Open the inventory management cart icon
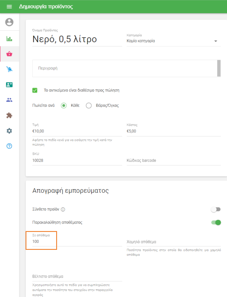Viewport: 227px width, 297px height. click(x=9, y=69)
